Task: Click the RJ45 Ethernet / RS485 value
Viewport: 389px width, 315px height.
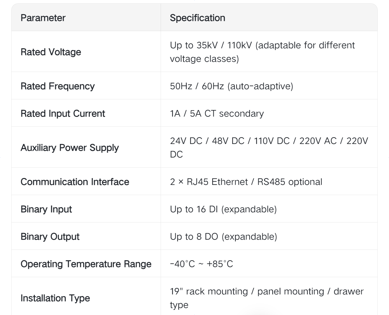Action: (x=246, y=182)
